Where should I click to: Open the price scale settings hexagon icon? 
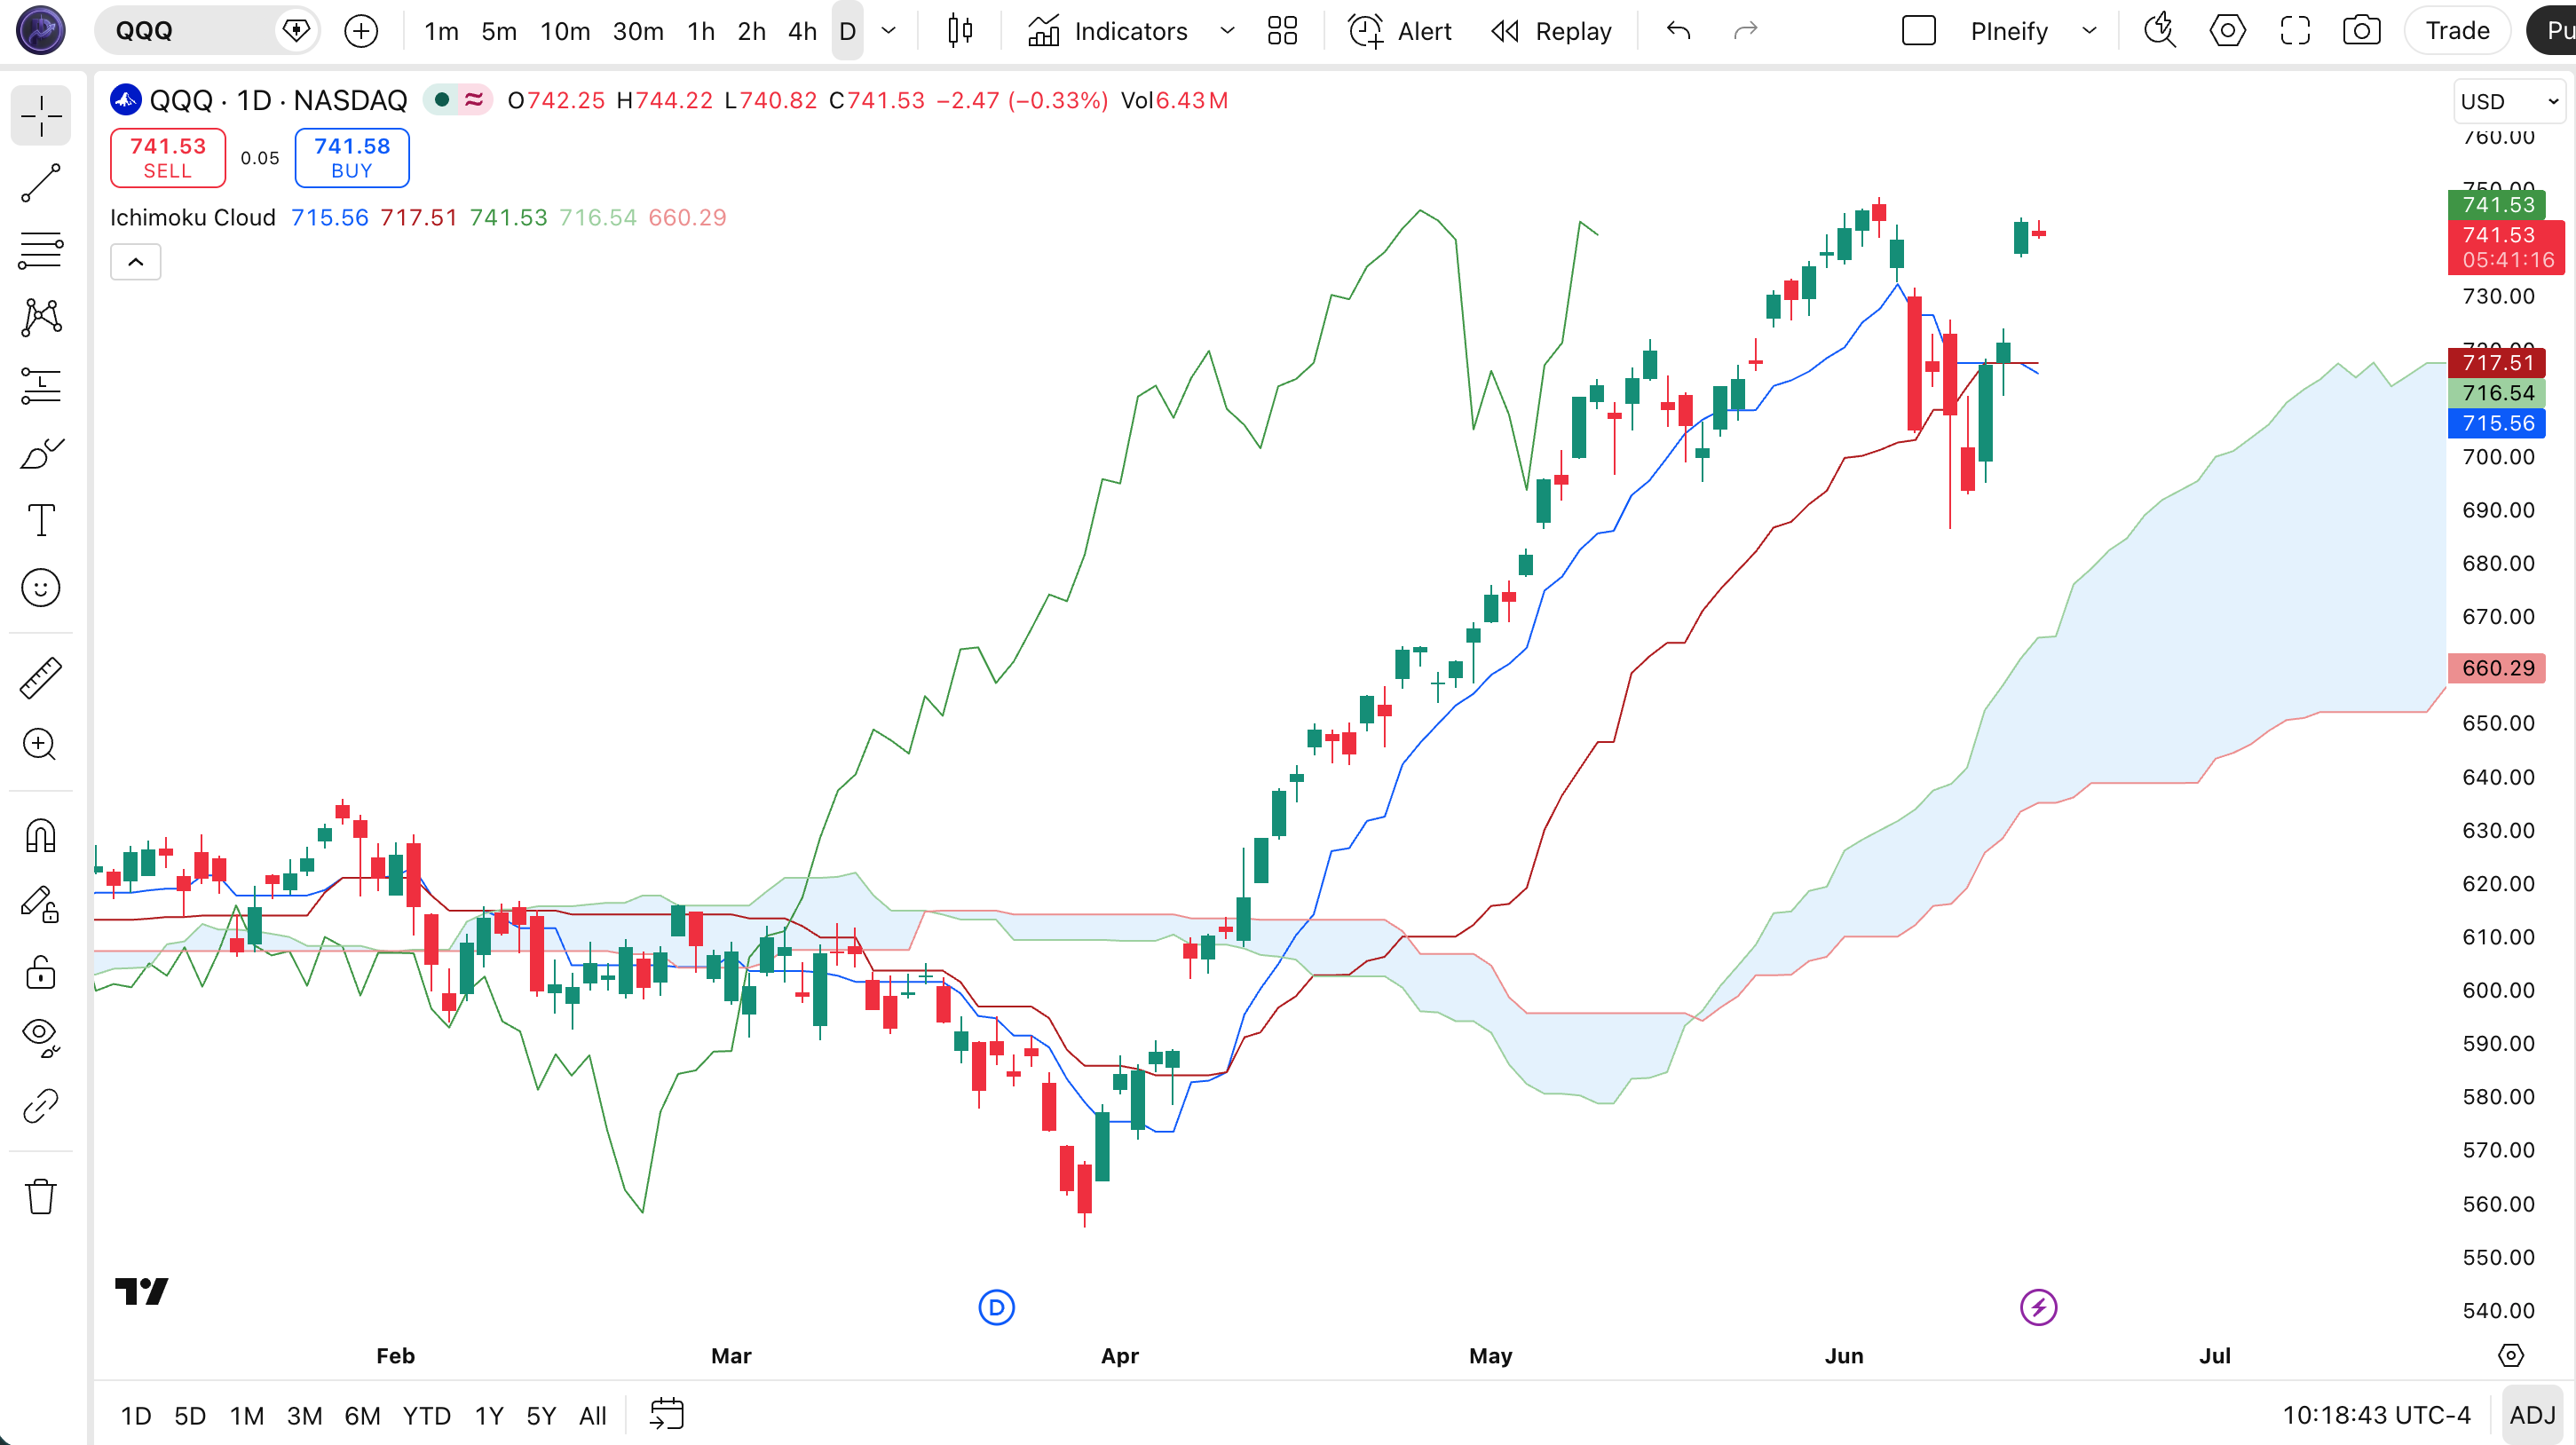coord(2511,1355)
